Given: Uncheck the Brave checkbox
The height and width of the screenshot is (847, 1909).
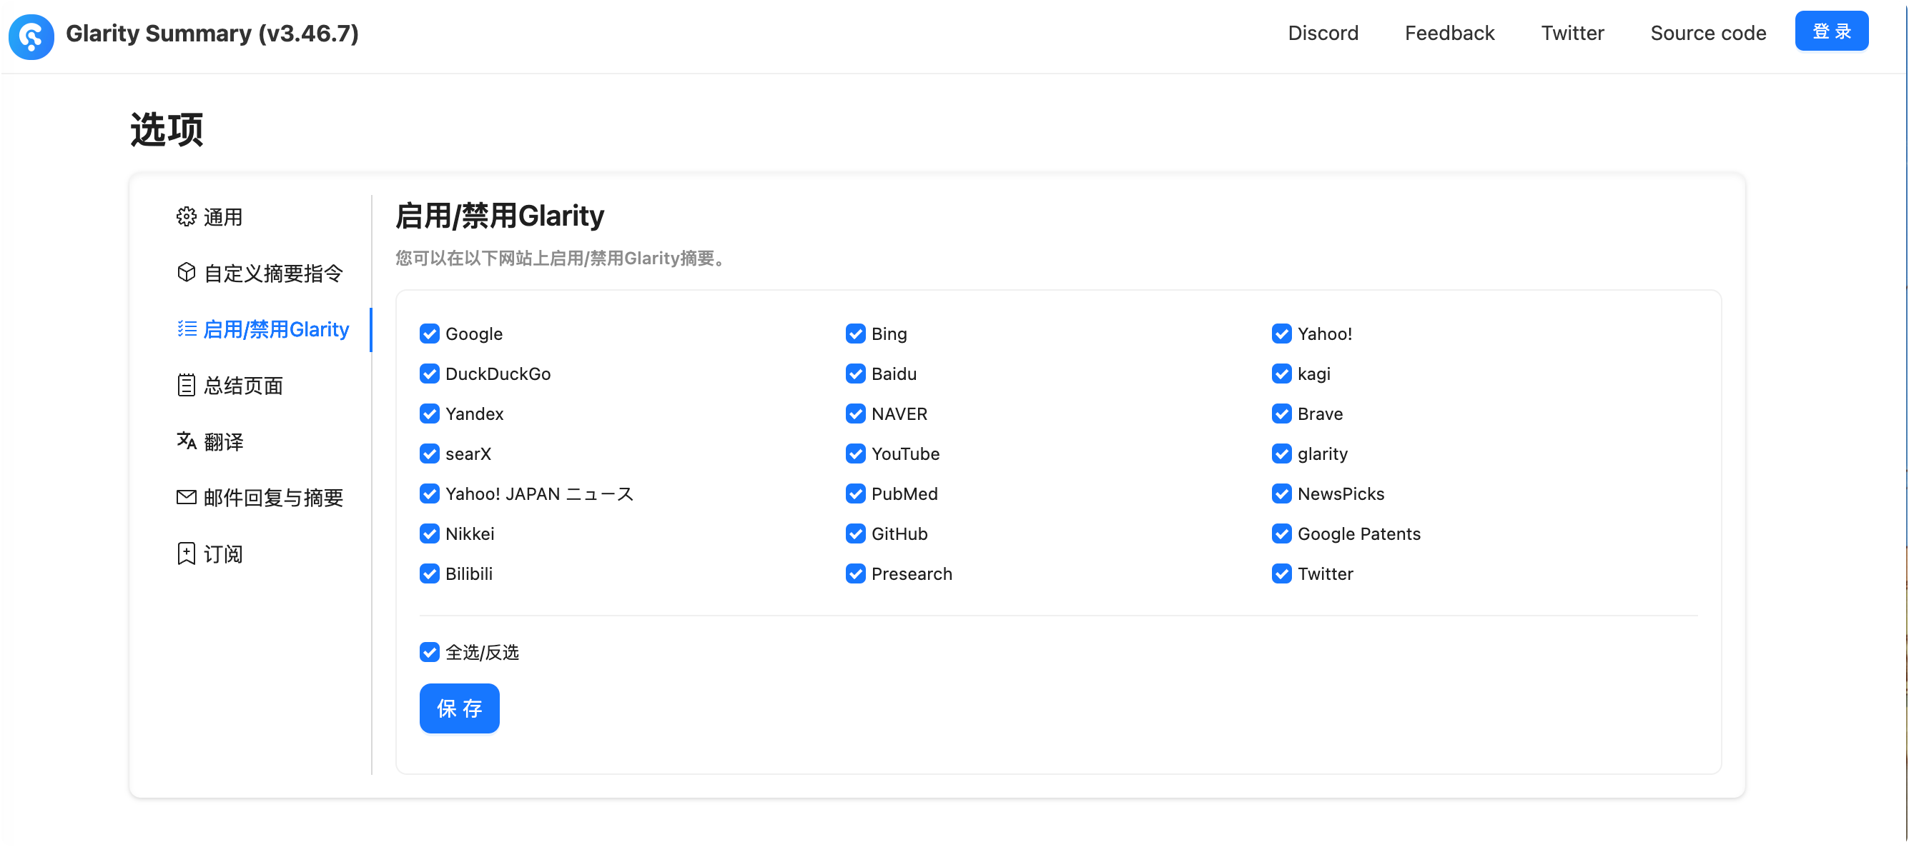Looking at the screenshot, I should click(x=1281, y=414).
